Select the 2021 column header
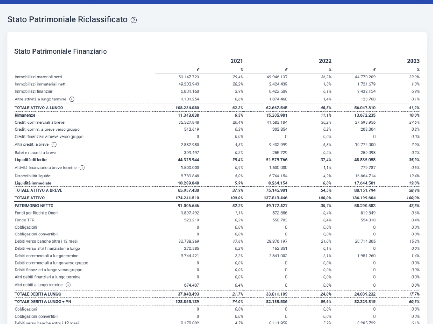This screenshot has width=433, height=324. point(237,61)
